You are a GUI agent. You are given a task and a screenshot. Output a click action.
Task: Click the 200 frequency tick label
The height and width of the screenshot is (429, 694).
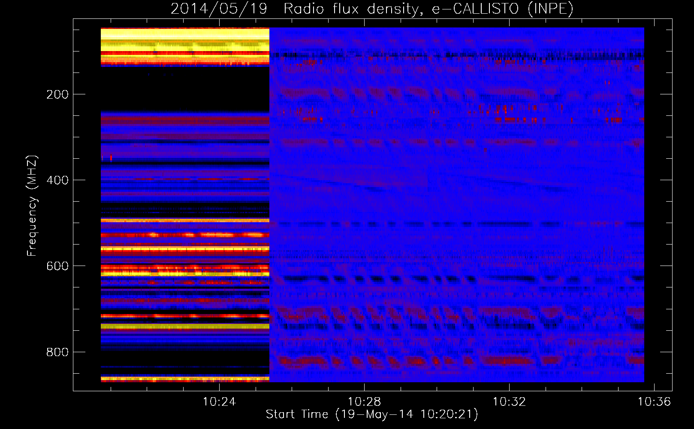[57, 94]
